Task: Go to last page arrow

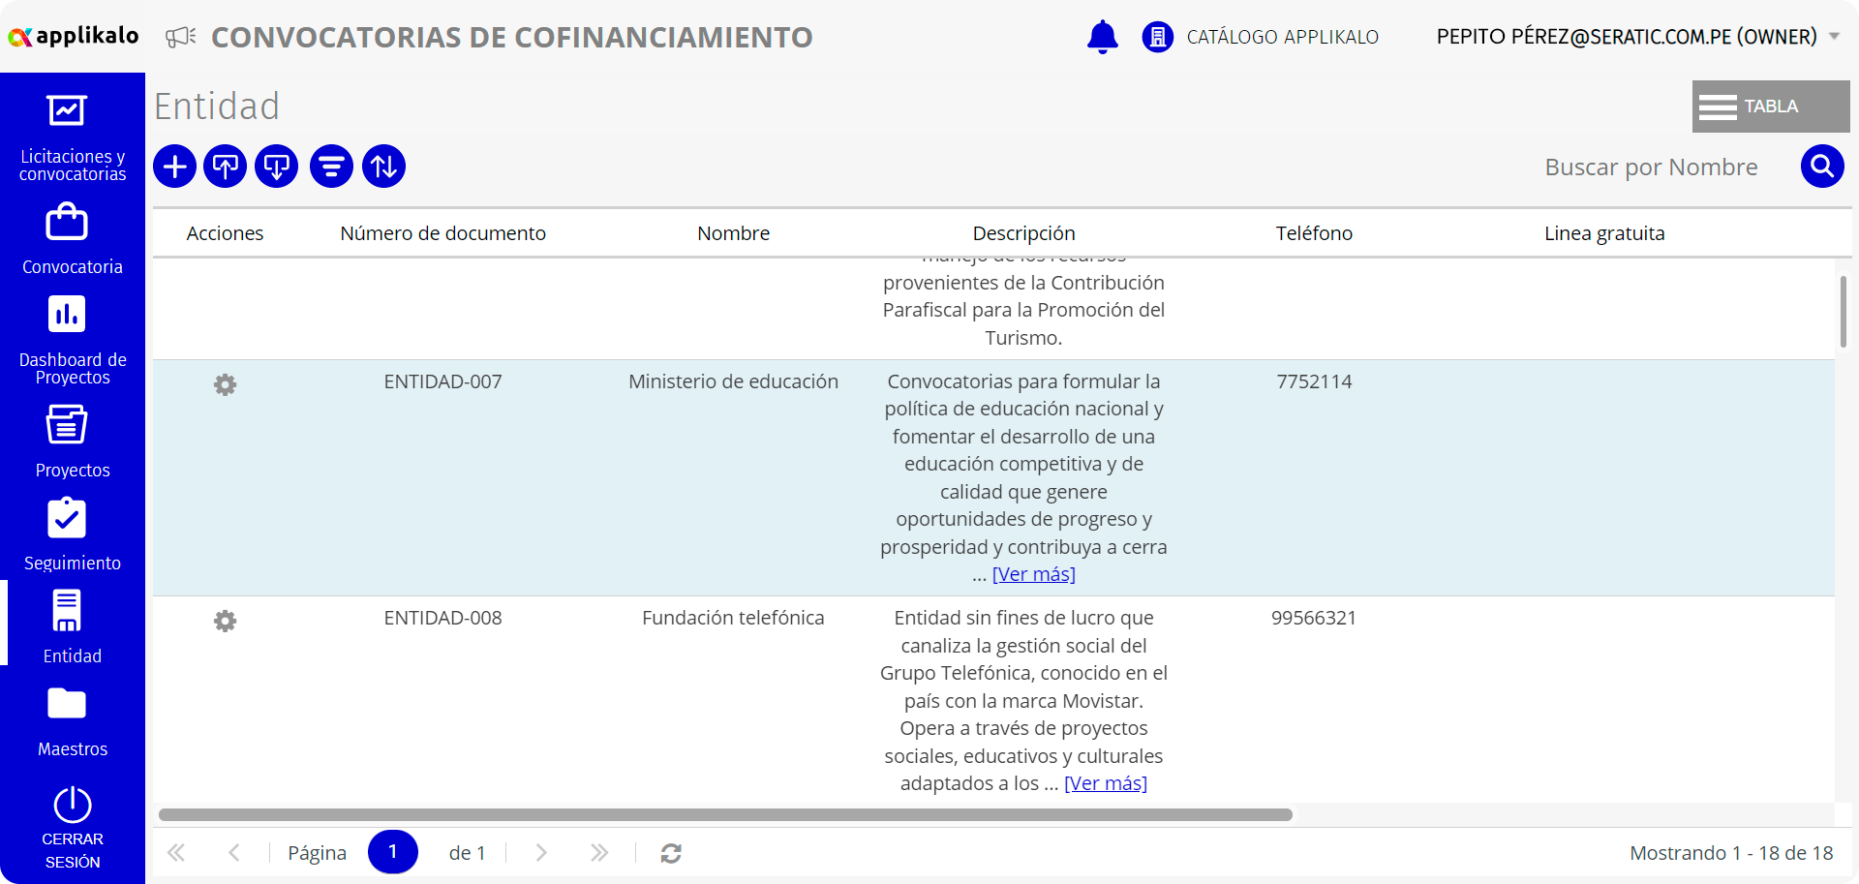Action: pos(599,853)
